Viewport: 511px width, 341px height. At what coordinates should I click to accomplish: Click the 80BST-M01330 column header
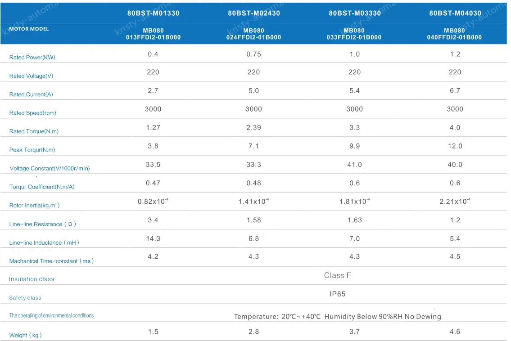point(153,13)
